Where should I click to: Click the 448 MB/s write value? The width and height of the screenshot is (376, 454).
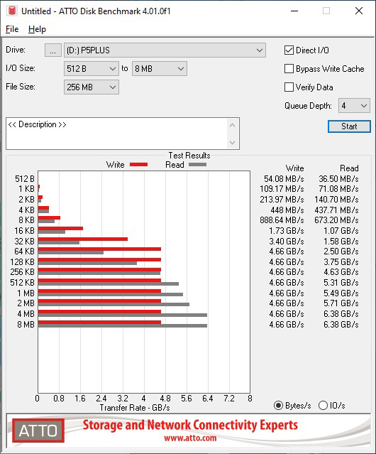coord(287,210)
